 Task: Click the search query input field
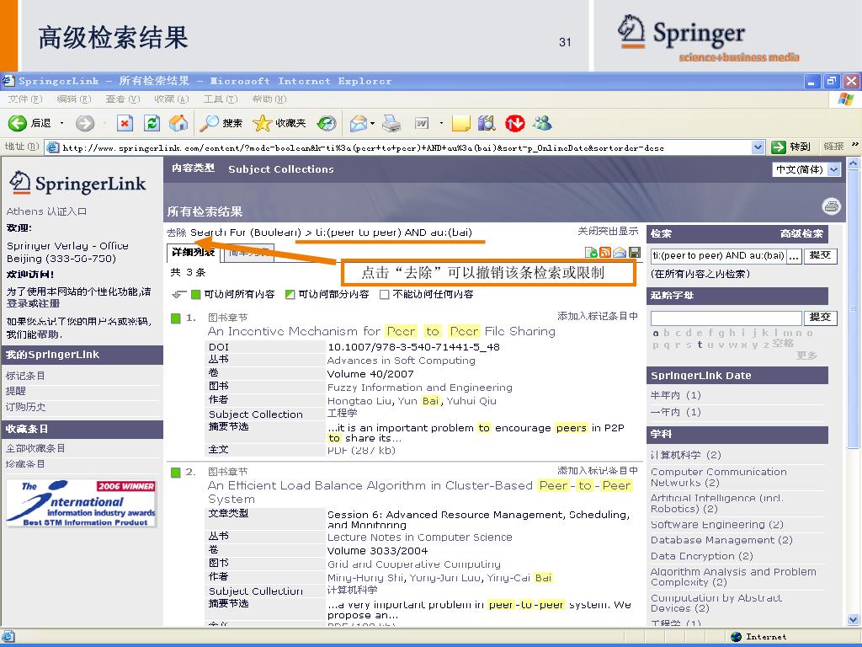click(719, 256)
